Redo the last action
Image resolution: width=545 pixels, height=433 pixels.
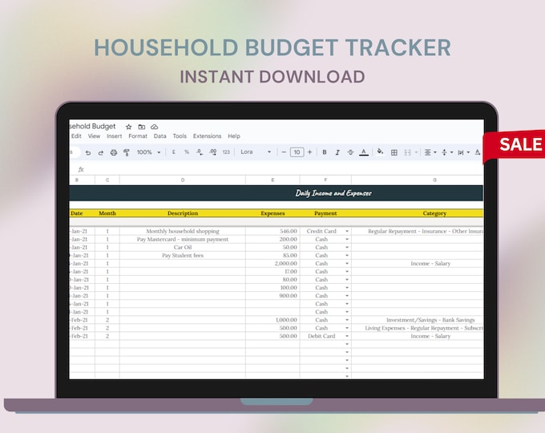(101, 152)
